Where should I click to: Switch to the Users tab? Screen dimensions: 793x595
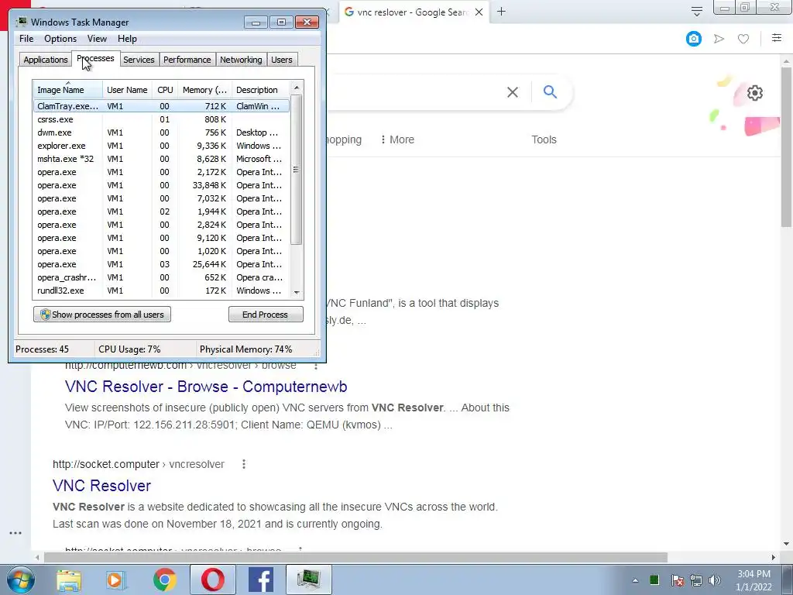coord(282,60)
